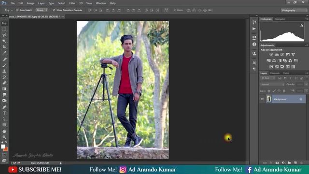Select the Eyedropper tool
Viewport: 309px width, 174px height.
click(x=4, y=53)
